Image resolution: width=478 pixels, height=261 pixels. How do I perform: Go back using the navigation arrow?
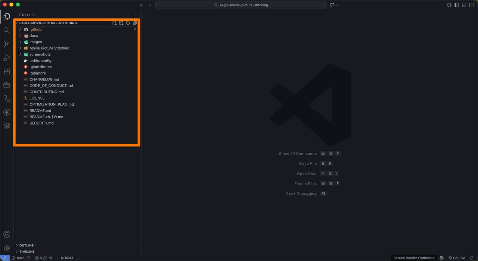142,5
